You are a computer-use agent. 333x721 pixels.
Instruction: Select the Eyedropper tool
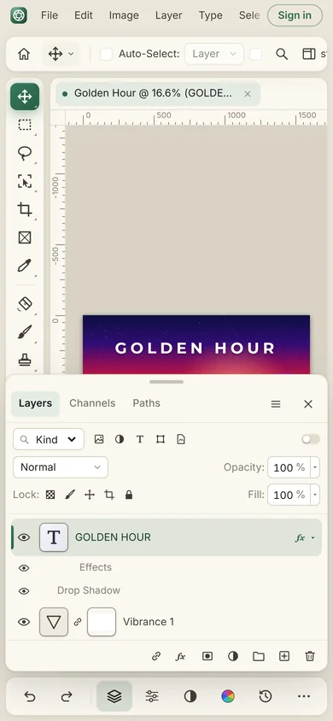[25, 266]
